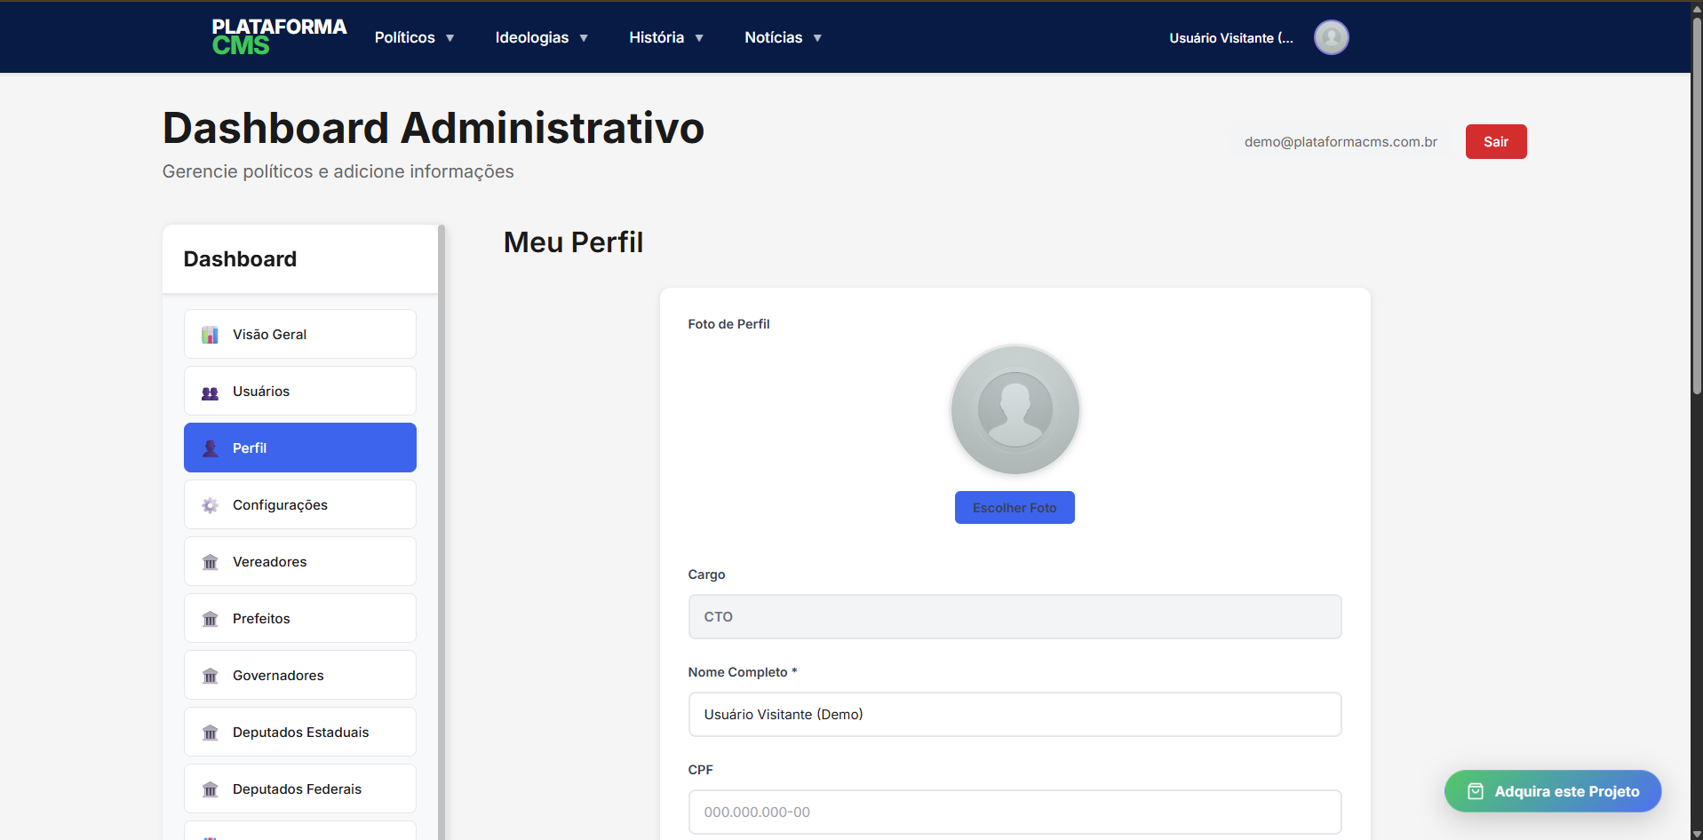Viewport: 1703px width, 840px height.
Task: Open the Prefeitos sidebar entry
Action: coord(300,618)
